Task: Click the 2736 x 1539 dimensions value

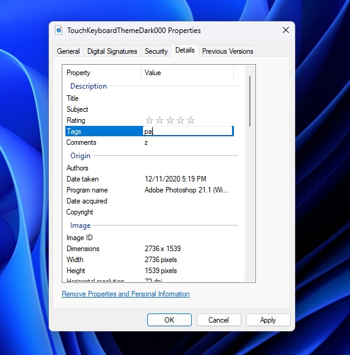Action: 162,249
